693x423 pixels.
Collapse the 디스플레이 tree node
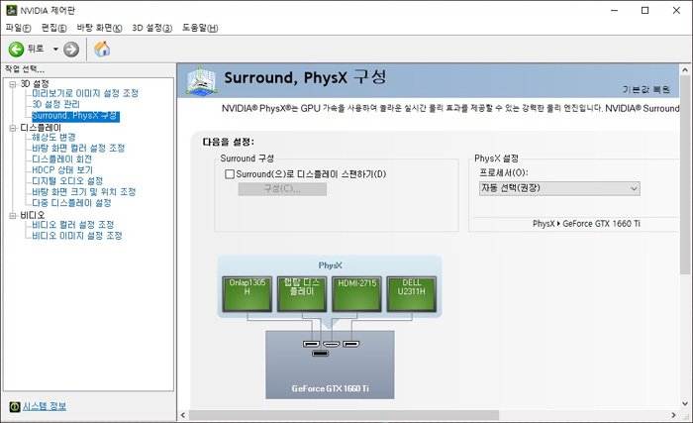tap(12, 128)
